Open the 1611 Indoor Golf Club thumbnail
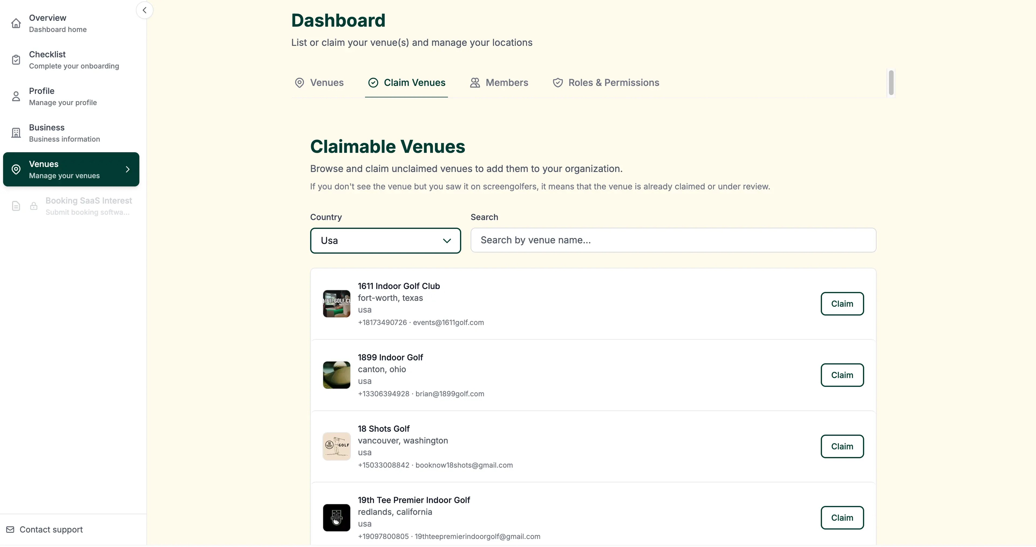This screenshot has height=547, width=1036. (336, 304)
